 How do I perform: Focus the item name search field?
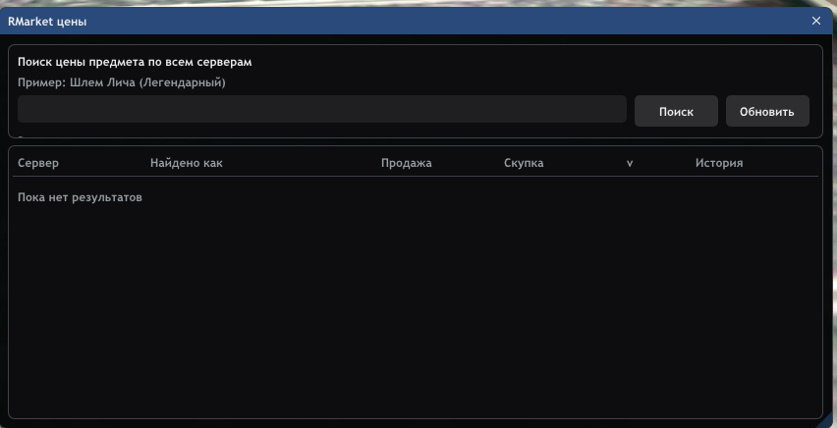(x=322, y=109)
